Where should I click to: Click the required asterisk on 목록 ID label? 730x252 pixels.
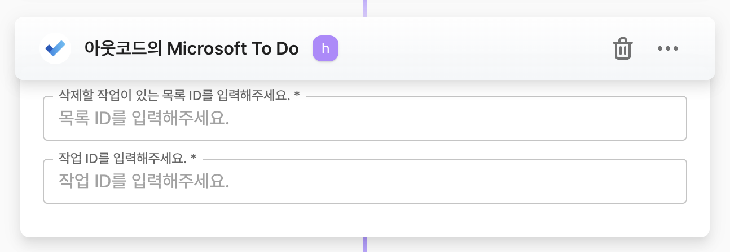tap(297, 96)
